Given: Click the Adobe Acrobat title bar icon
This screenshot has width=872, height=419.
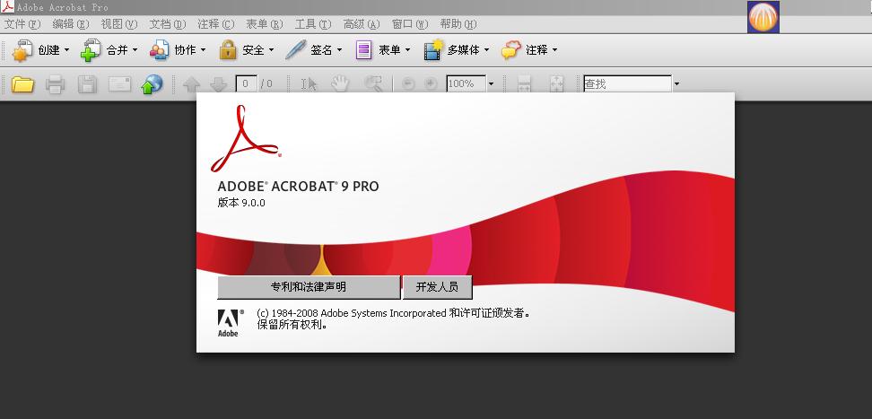Looking at the screenshot, I should [x=7, y=7].
